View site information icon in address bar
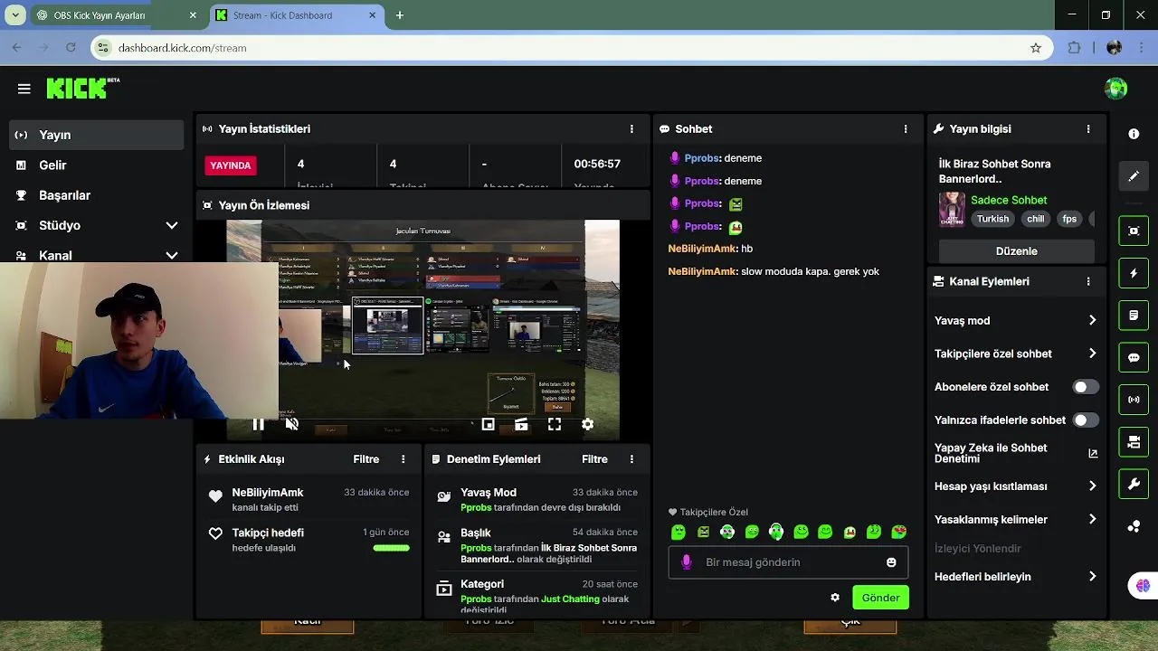This screenshot has height=651, width=1158. [x=103, y=48]
